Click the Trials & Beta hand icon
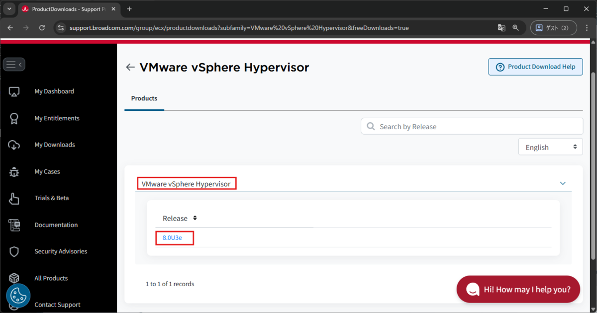Screen dimensions: 597x313 (14, 198)
